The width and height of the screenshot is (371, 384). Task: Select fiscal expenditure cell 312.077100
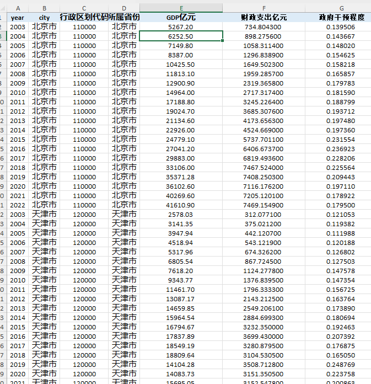pos(264,215)
